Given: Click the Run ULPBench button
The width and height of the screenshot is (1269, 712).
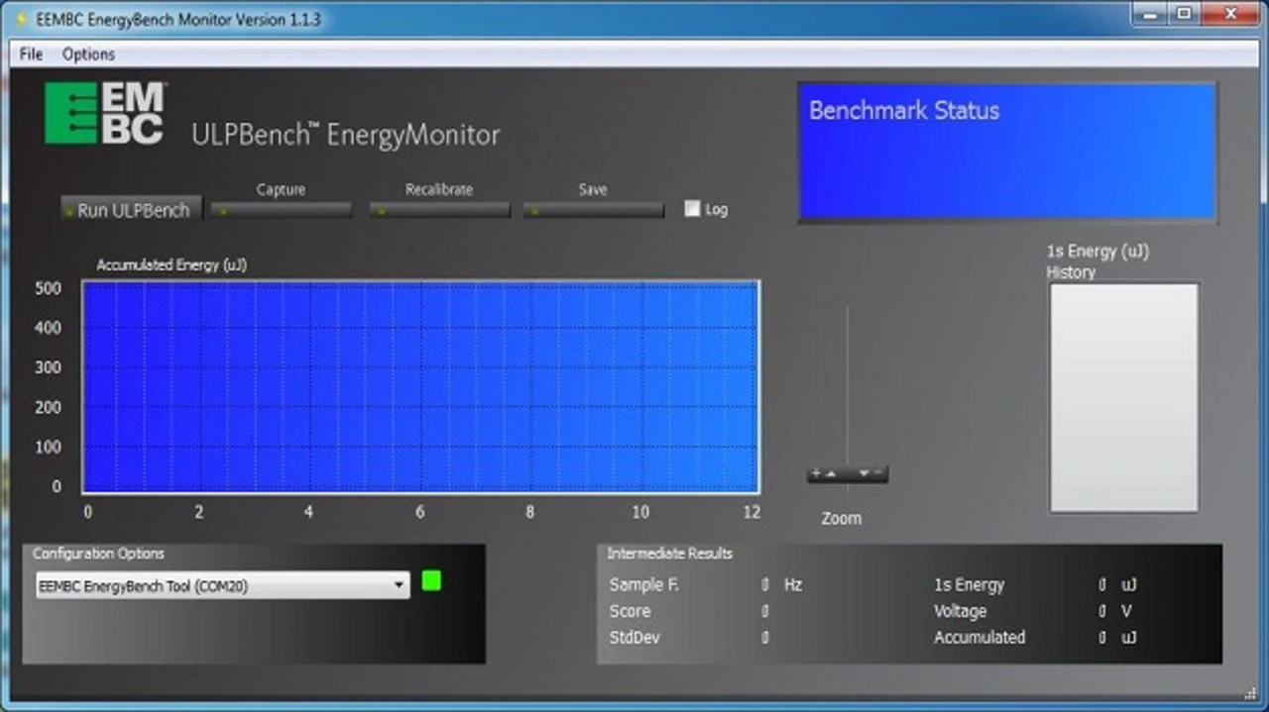Looking at the screenshot, I should [132, 210].
